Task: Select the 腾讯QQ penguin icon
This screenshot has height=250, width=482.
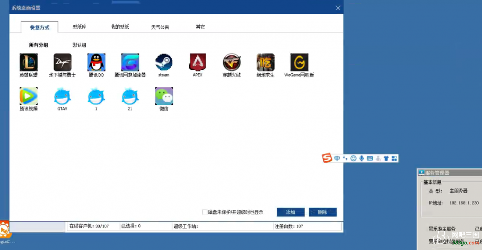Action: (96, 62)
